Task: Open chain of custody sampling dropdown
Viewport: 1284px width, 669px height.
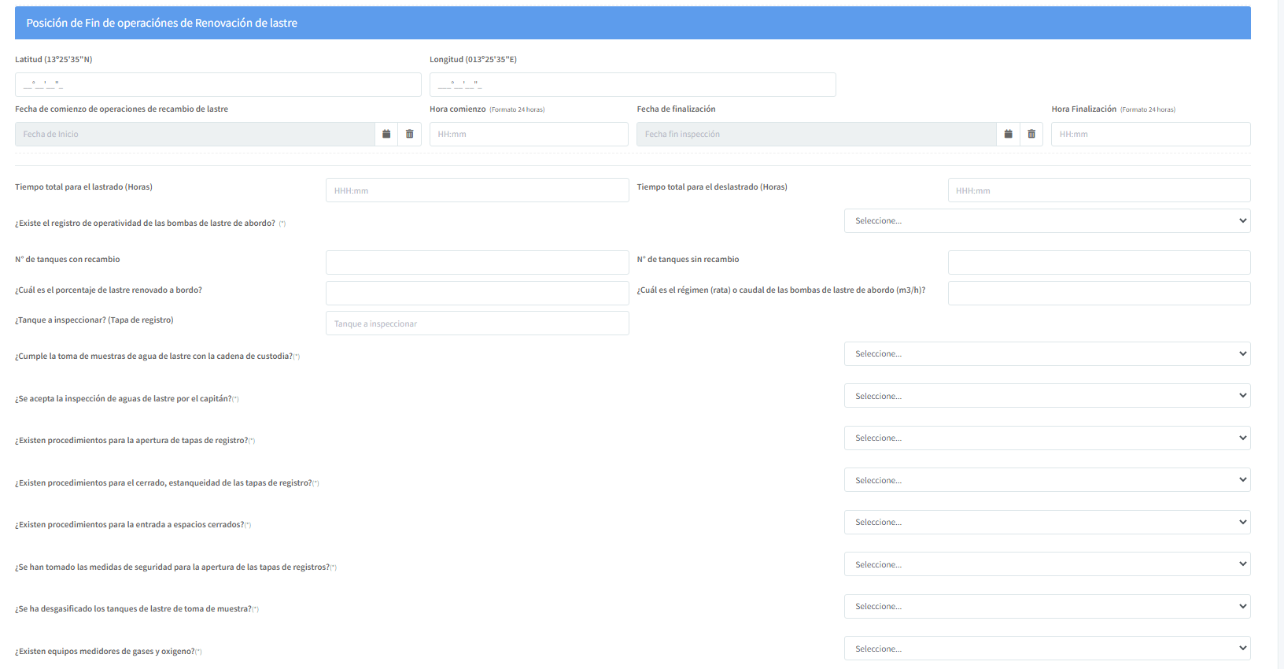Action: (1046, 354)
